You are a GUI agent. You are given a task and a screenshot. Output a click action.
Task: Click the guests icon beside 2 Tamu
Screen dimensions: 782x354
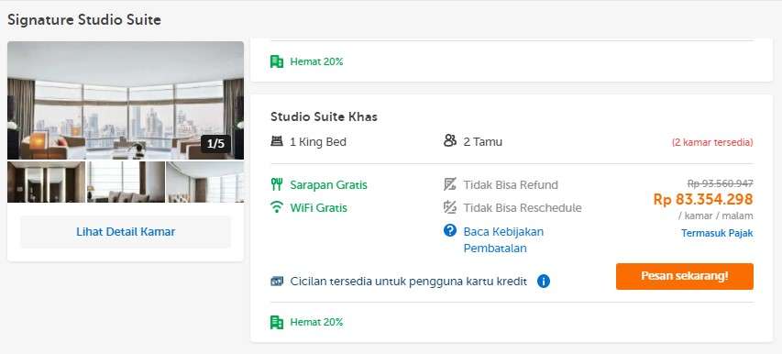click(450, 141)
